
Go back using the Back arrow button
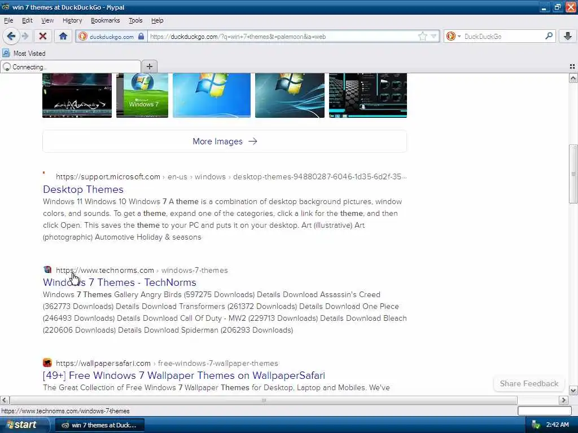pyautogui.click(x=11, y=36)
